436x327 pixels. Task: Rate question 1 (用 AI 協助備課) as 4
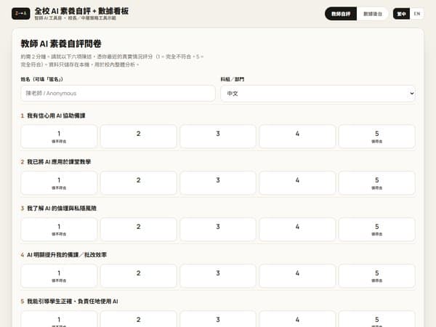click(x=297, y=137)
